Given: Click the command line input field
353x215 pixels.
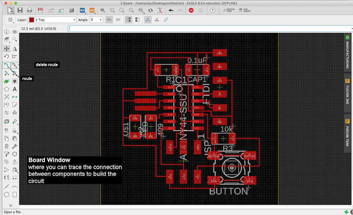Looking at the screenshot, I should (210, 29).
